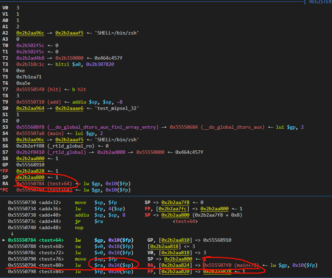The width and height of the screenshot is (332, 278).
Task: Click disassembly address 0x55550730 <add+32>
Action: click(x=34, y=202)
